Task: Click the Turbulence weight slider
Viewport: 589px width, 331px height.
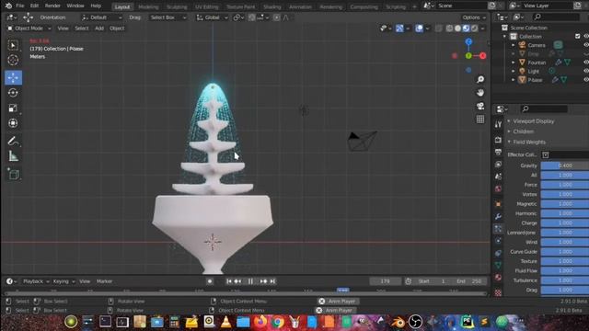Action: pyautogui.click(x=565, y=280)
